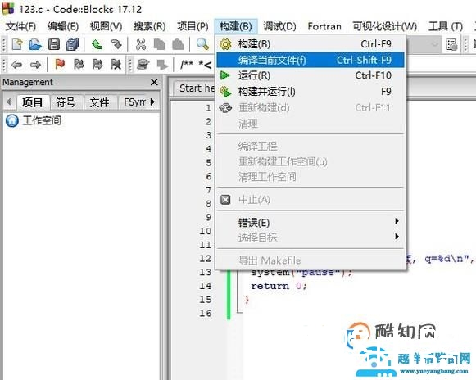
Task: Close the Management panel
Action: click(154, 82)
